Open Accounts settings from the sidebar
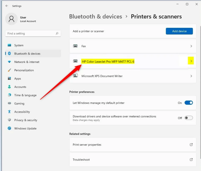The height and width of the screenshot is (171, 201). pyautogui.click(x=21, y=87)
